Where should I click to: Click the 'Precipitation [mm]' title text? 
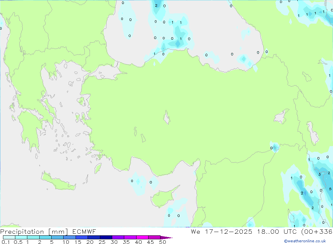click(34, 232)
